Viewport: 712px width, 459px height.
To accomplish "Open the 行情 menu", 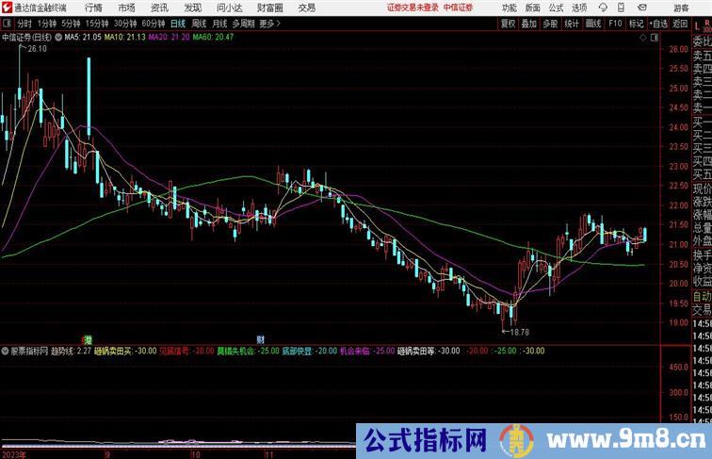I will pyautogui.click(x=93, y=7).
